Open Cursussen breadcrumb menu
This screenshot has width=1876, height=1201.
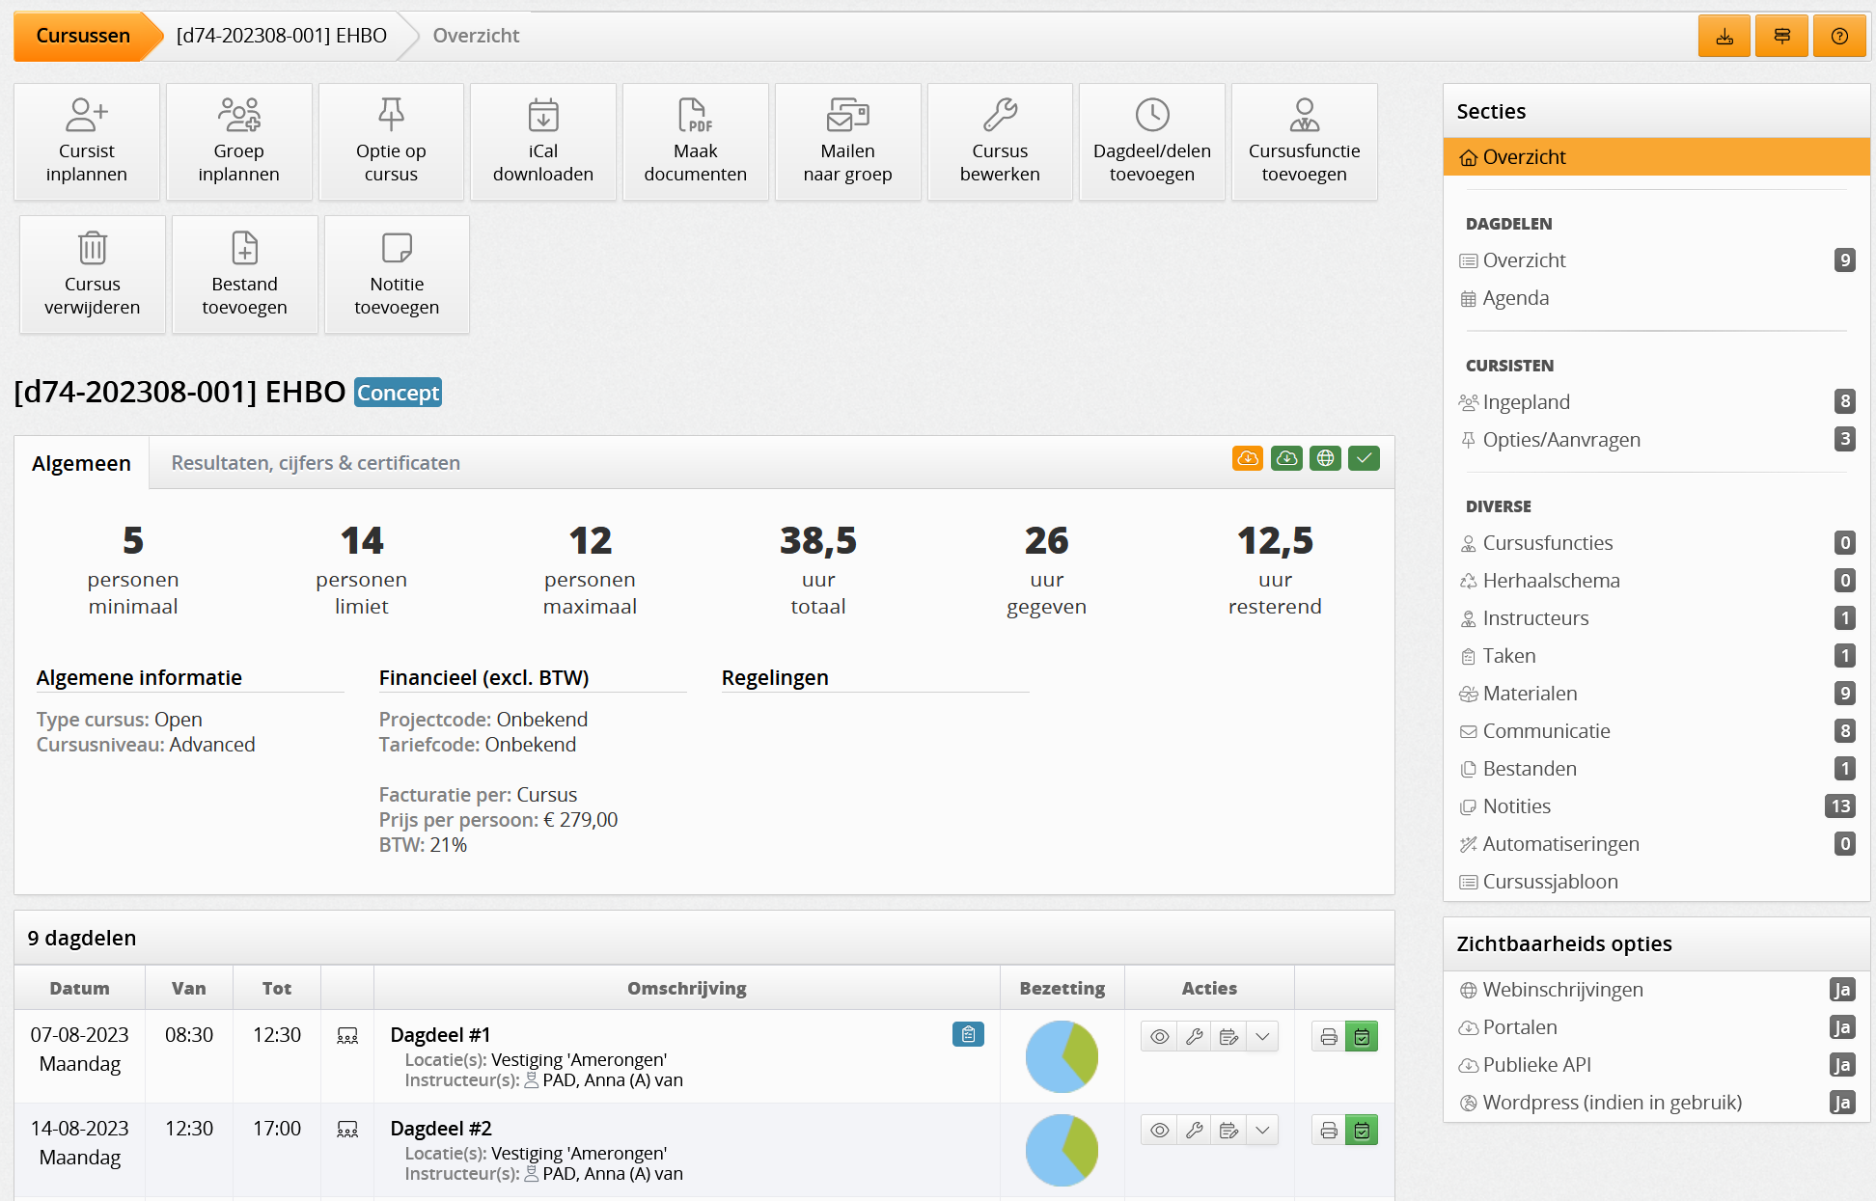coord(82,37)
